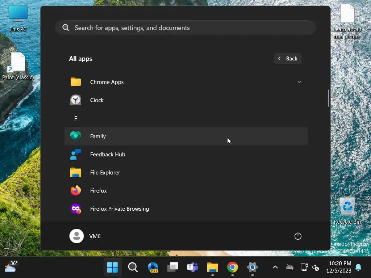Viewport: 371px width, 278px height.
Task: Open Feedback Hub icon
Action: [76, 154]
